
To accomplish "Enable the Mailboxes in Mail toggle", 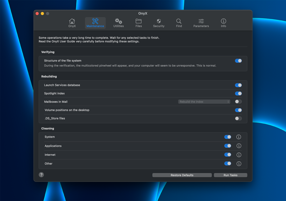I will [238, 102].
